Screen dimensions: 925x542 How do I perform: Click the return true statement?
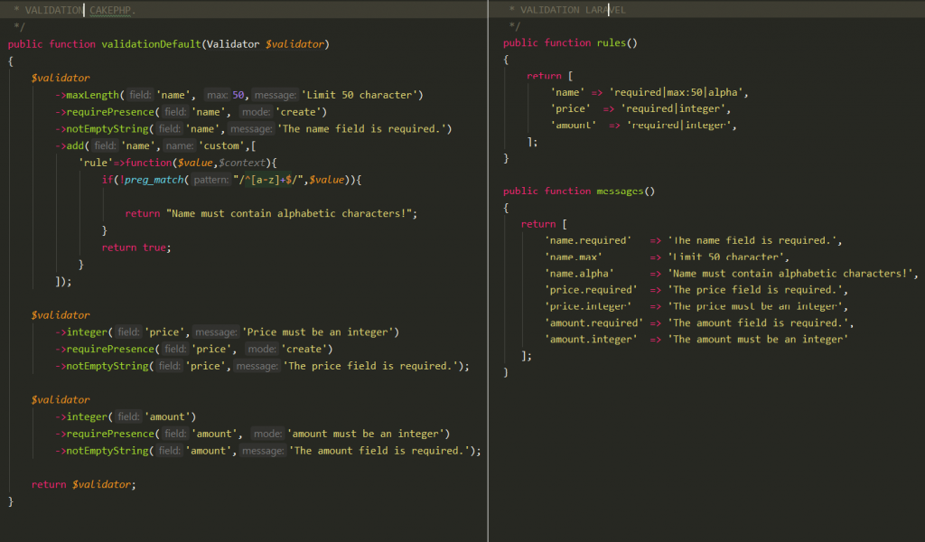pos(135,247)
